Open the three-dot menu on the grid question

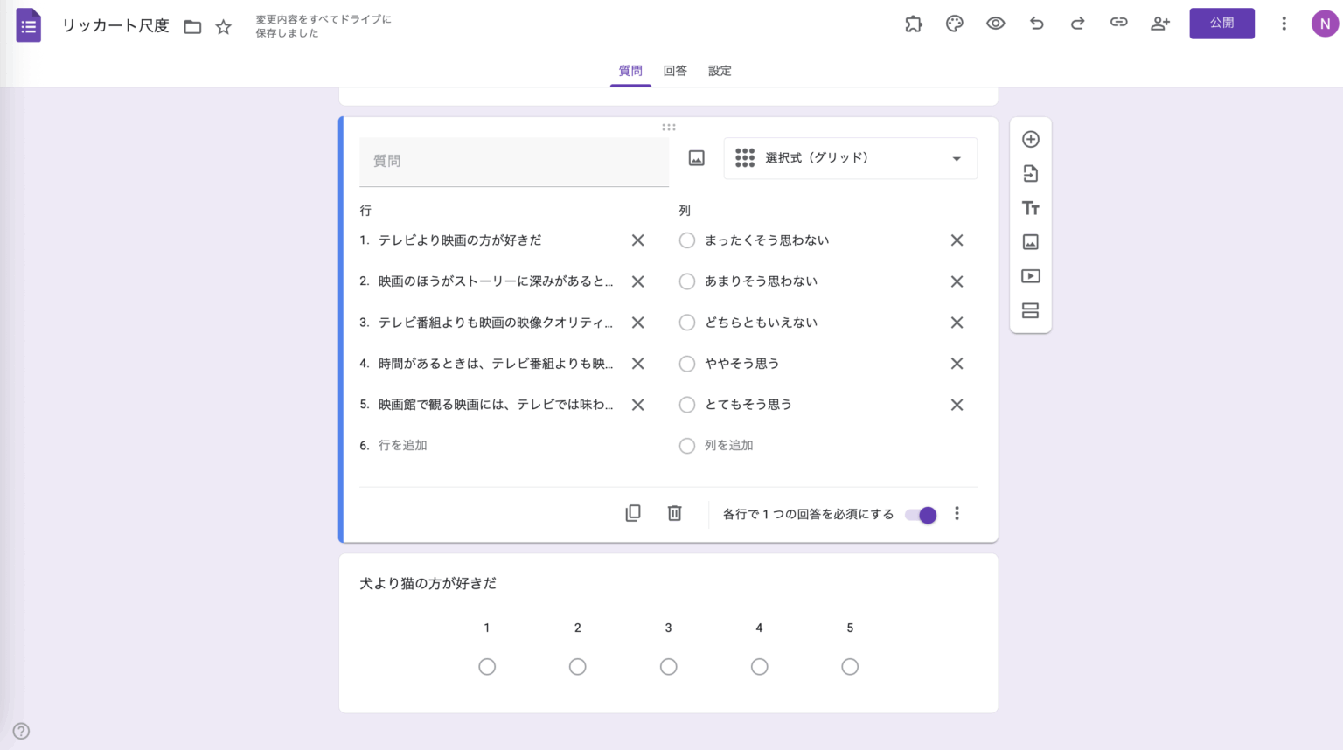coord(957,513)
